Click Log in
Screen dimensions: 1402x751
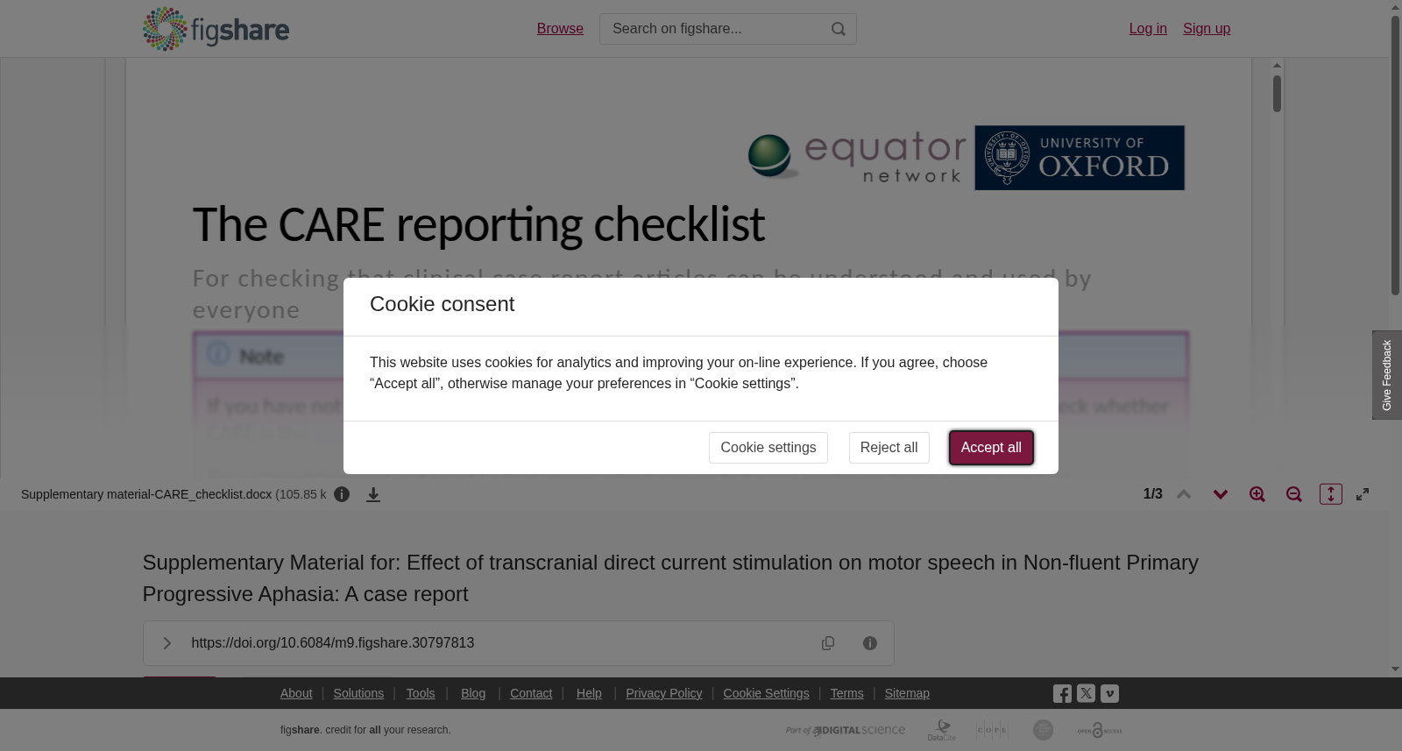1148,29
